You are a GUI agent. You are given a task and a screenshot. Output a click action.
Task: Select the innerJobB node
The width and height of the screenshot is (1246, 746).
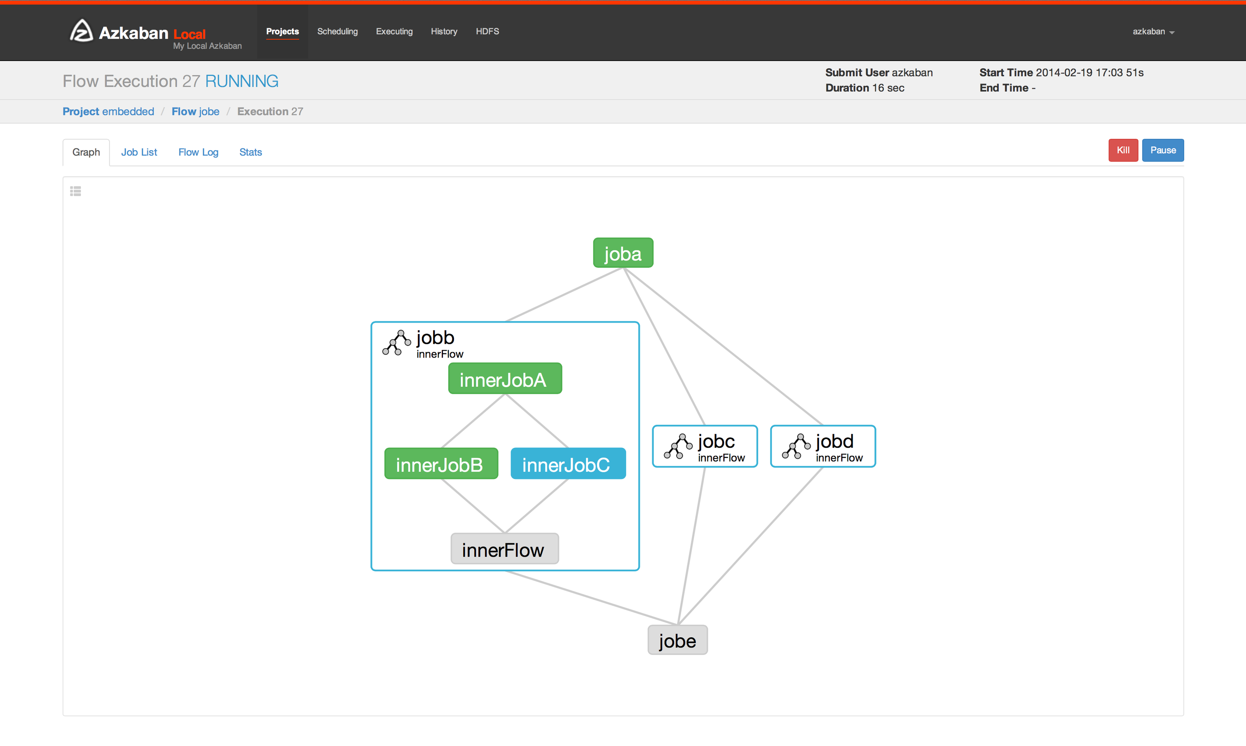point(440,465)
